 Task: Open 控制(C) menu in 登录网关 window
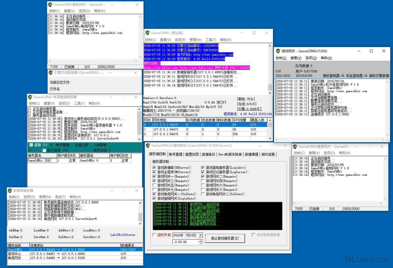299,153
